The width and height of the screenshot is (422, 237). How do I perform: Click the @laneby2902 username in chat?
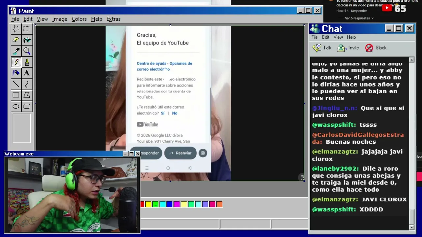336,169
